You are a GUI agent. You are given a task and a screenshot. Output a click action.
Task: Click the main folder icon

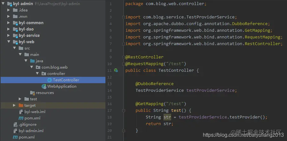(x=27, y=55)
